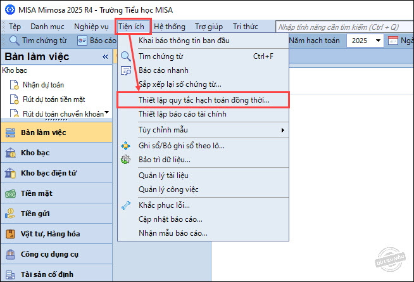Choose Thiết lập quy tắc hạch toán đồng thời
This screenshot has width=414, height=282.
coord(203,100)
